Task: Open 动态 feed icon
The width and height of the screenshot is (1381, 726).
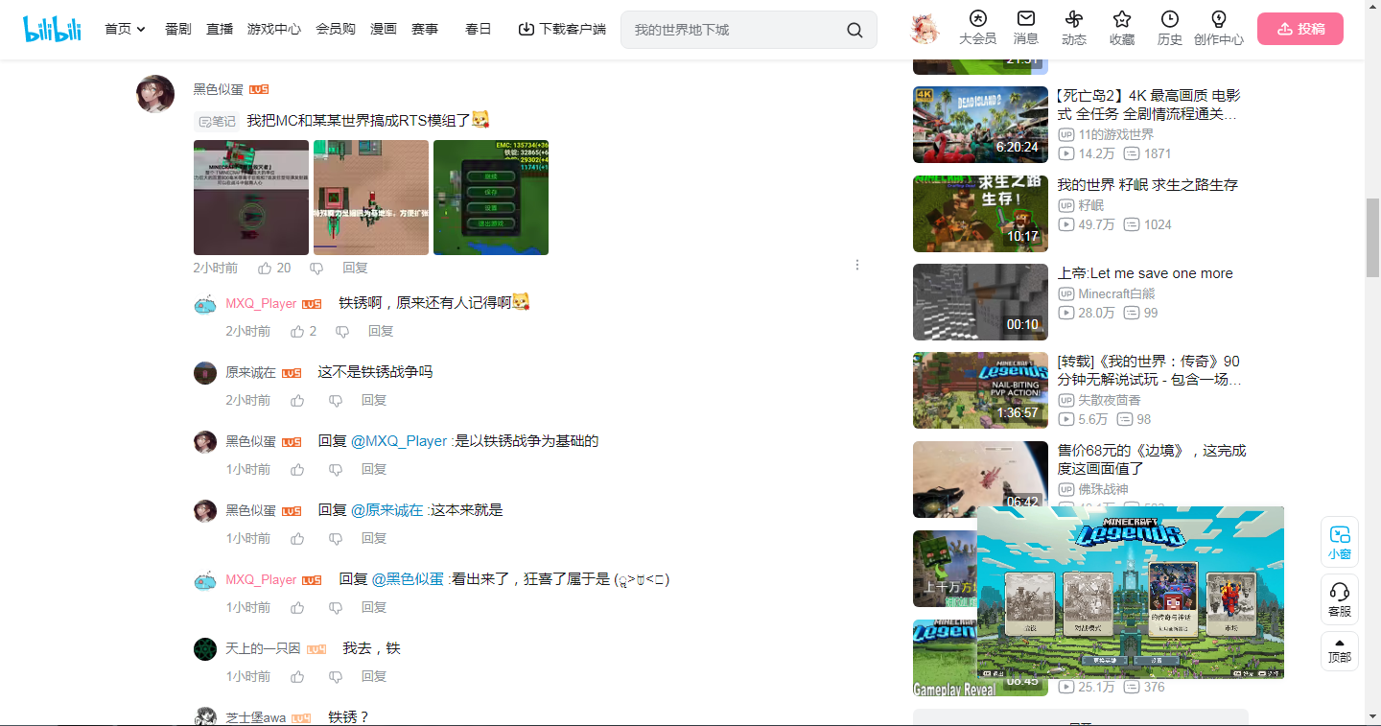Action: (x=1073, y=19)
